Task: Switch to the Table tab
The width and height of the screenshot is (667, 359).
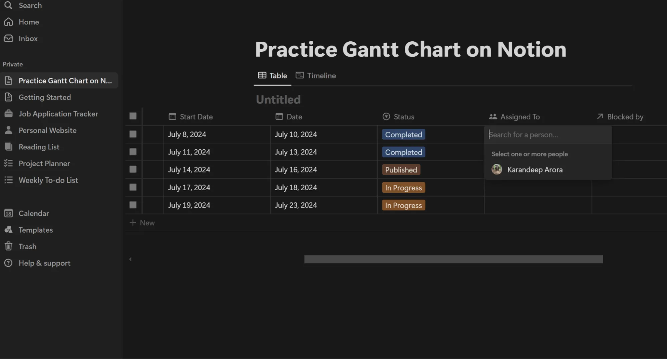Action: coord(272,76)
